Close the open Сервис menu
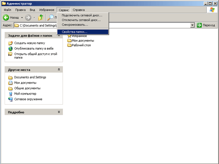The height and width of the screenshot is (164, 219). (x=64, y=10)
